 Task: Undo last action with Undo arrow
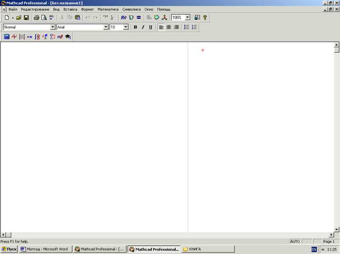87,18
